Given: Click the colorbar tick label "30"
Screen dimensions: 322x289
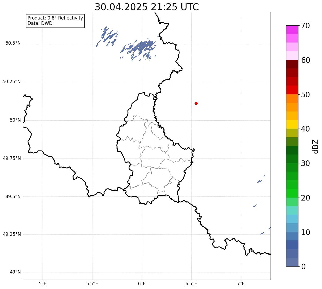Looking at the screenshot, I should [305, 163].
